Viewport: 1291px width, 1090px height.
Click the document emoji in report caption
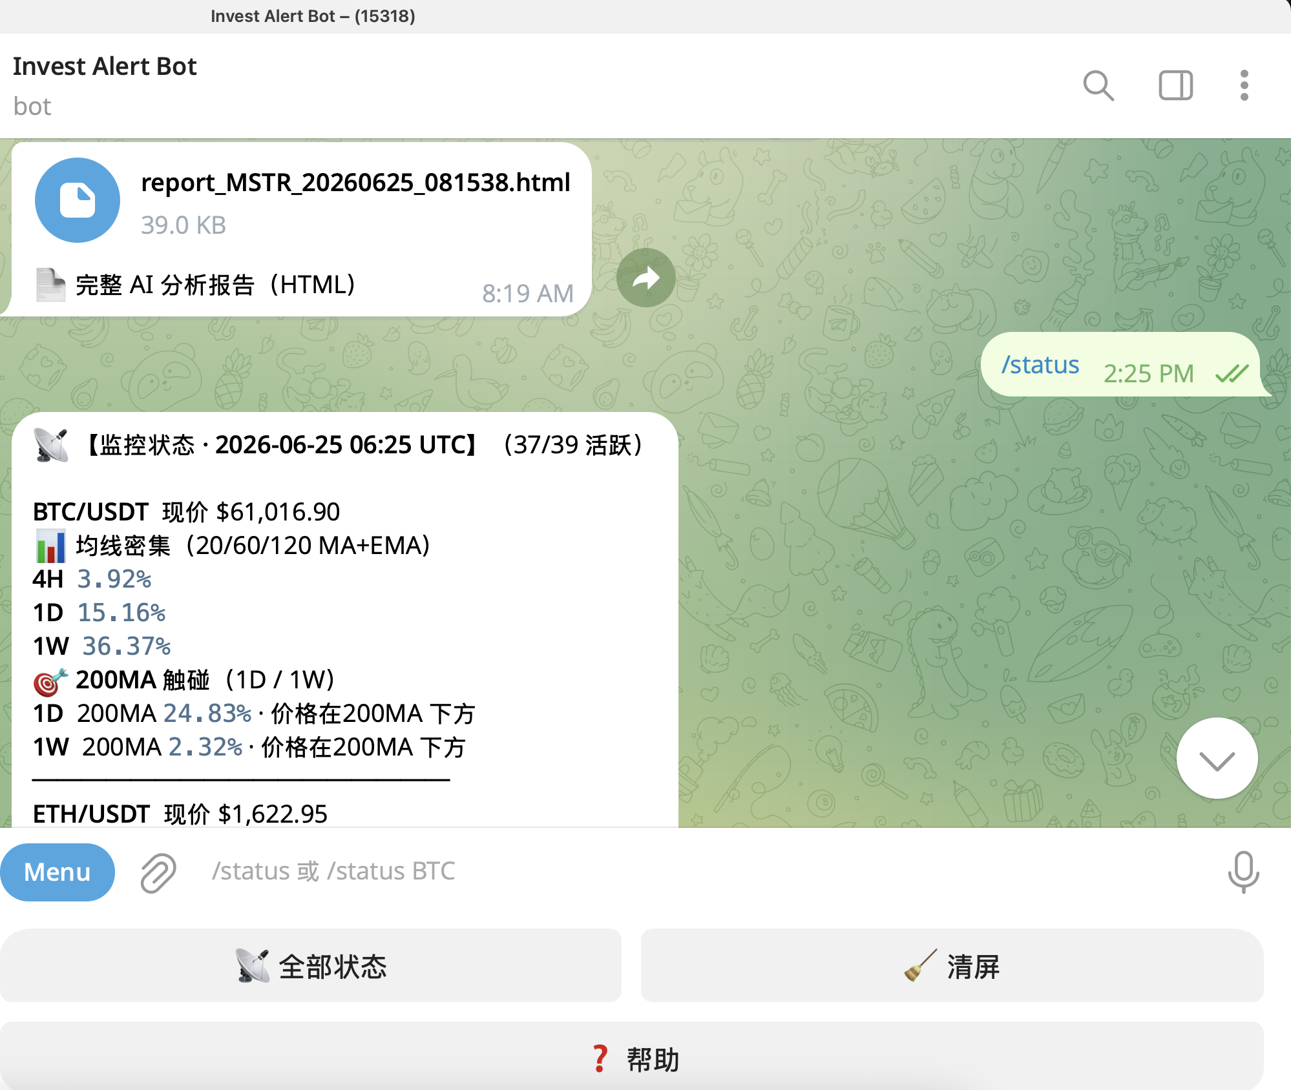50,285
